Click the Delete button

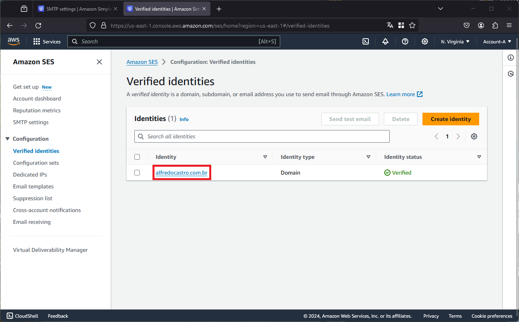coord(401,119)
